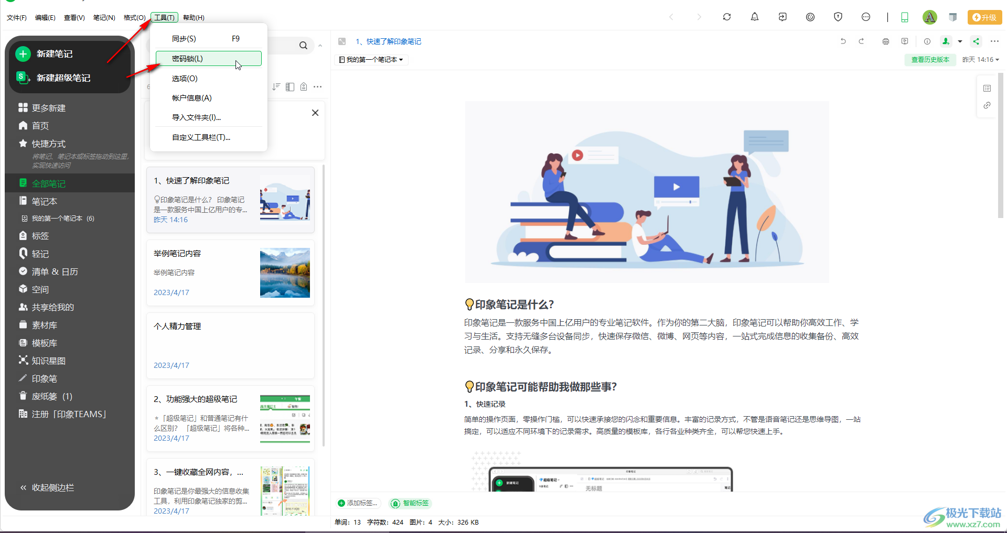Select note card 2、功能强大的超级笔记

[x=230, y=419]
